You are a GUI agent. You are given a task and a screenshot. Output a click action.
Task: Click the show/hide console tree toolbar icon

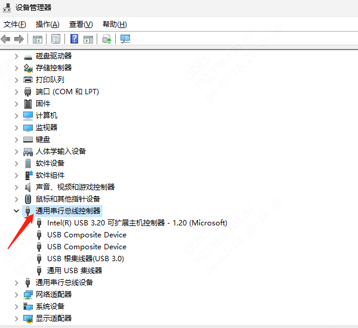coord(38,39)
